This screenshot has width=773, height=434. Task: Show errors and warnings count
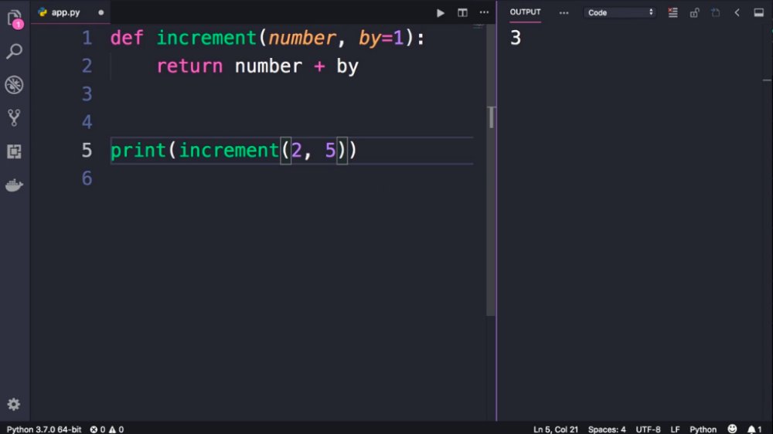click(107, 429)
